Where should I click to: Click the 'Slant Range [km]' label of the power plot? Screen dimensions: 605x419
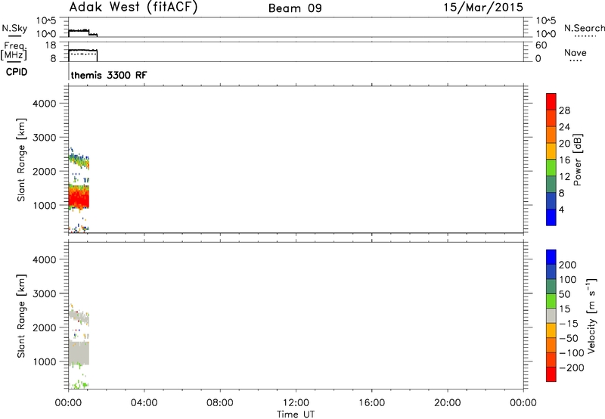(21, 160)
